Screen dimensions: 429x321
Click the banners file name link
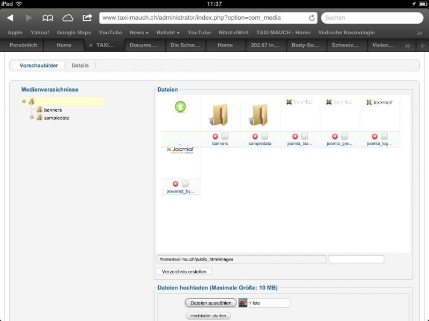[x=220, y=143]
